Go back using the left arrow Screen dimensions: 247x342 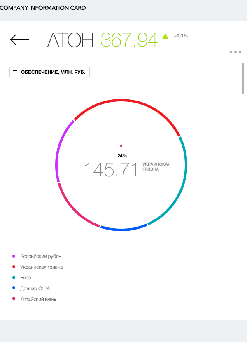(x=20, y=40)
